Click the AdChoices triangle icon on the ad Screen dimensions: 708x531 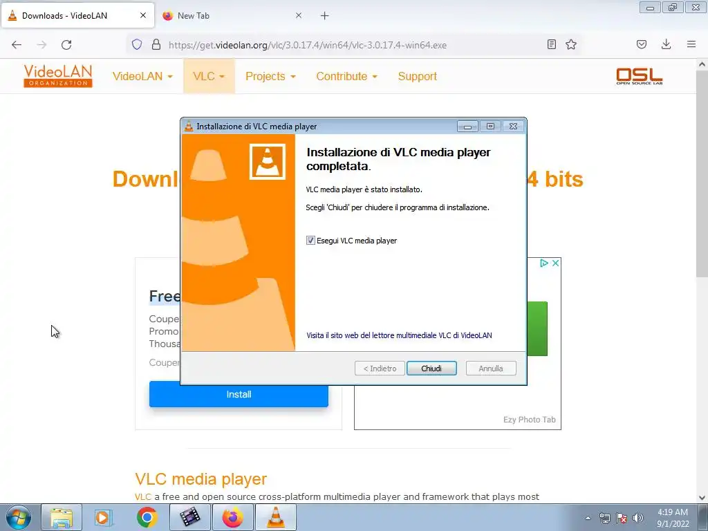544,263
